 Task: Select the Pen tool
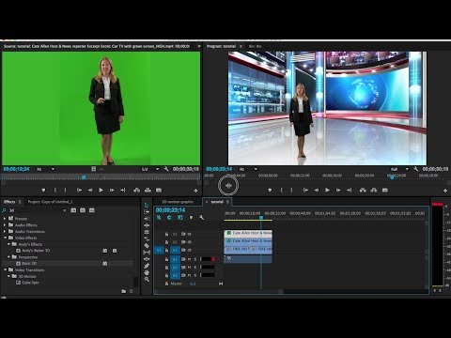coord(147,266)
